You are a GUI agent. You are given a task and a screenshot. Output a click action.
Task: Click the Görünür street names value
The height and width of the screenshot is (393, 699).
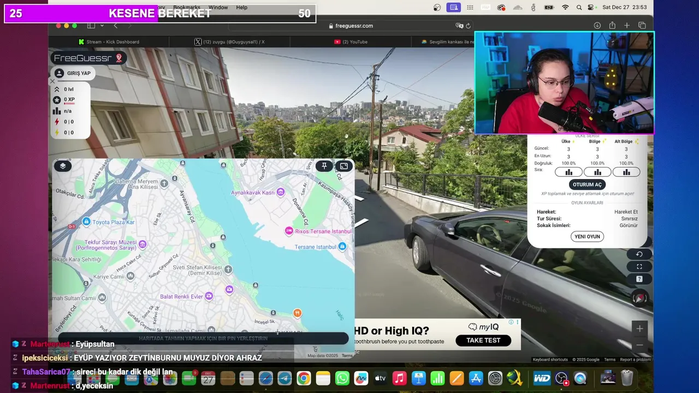click(629, 225)
